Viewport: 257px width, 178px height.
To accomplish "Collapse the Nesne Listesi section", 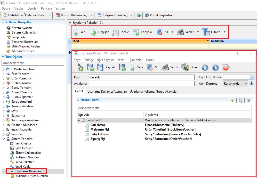I will [x=78, y=100].
